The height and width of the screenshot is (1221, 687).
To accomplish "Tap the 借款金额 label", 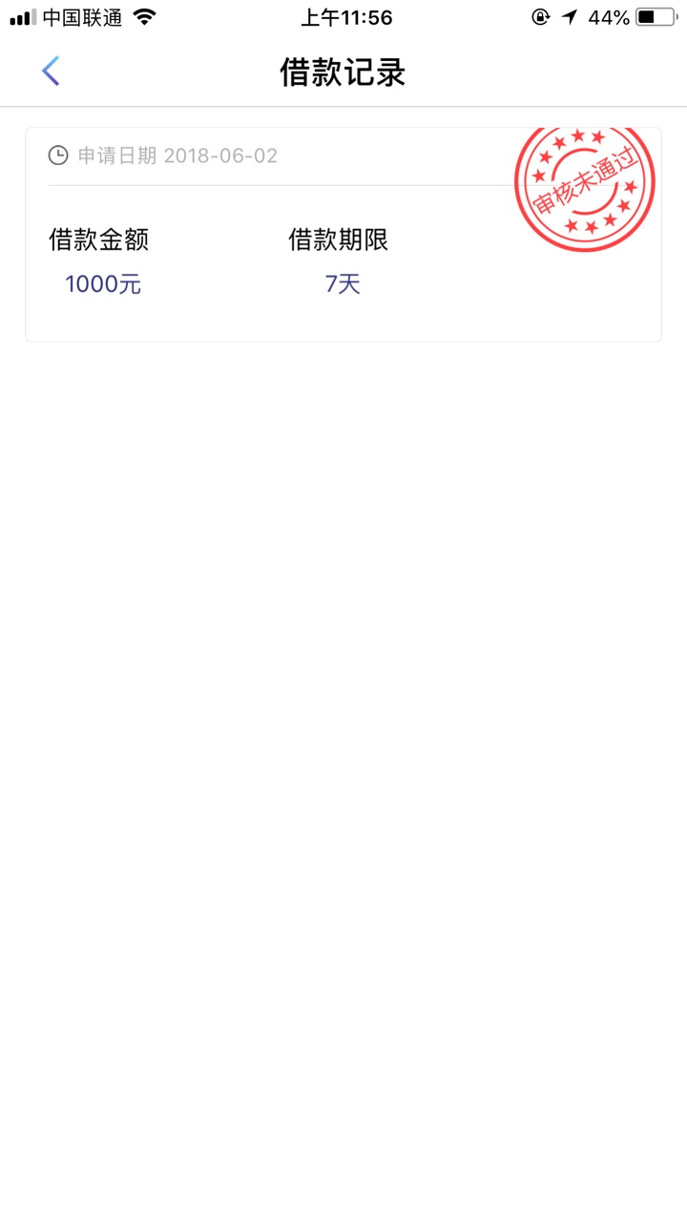I will 98,239.
